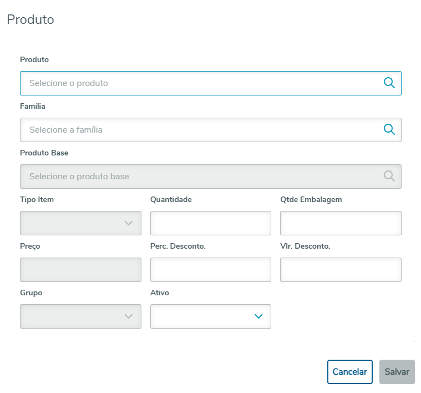Expand the Tipo Item dropdown chevron
This screenshot has width=421, height=393.
129,223
